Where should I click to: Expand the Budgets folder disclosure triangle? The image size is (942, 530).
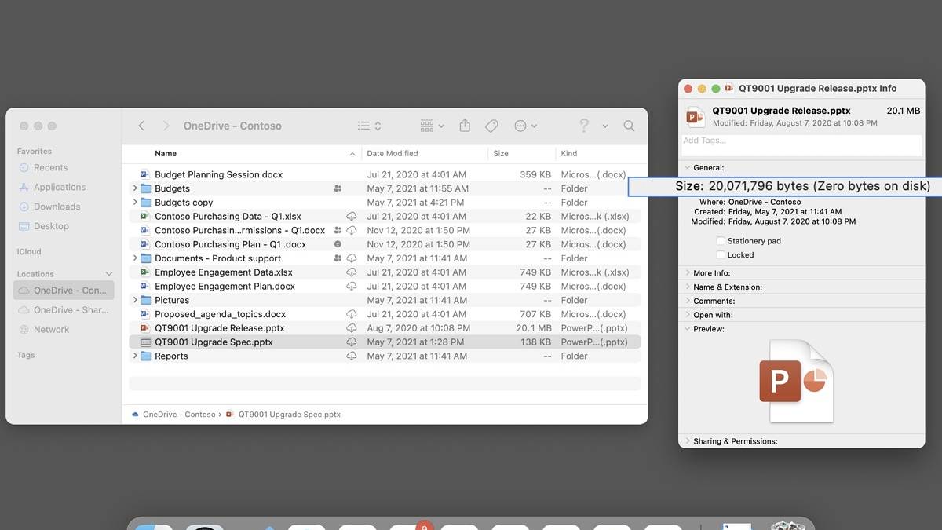tap(135, 188)
